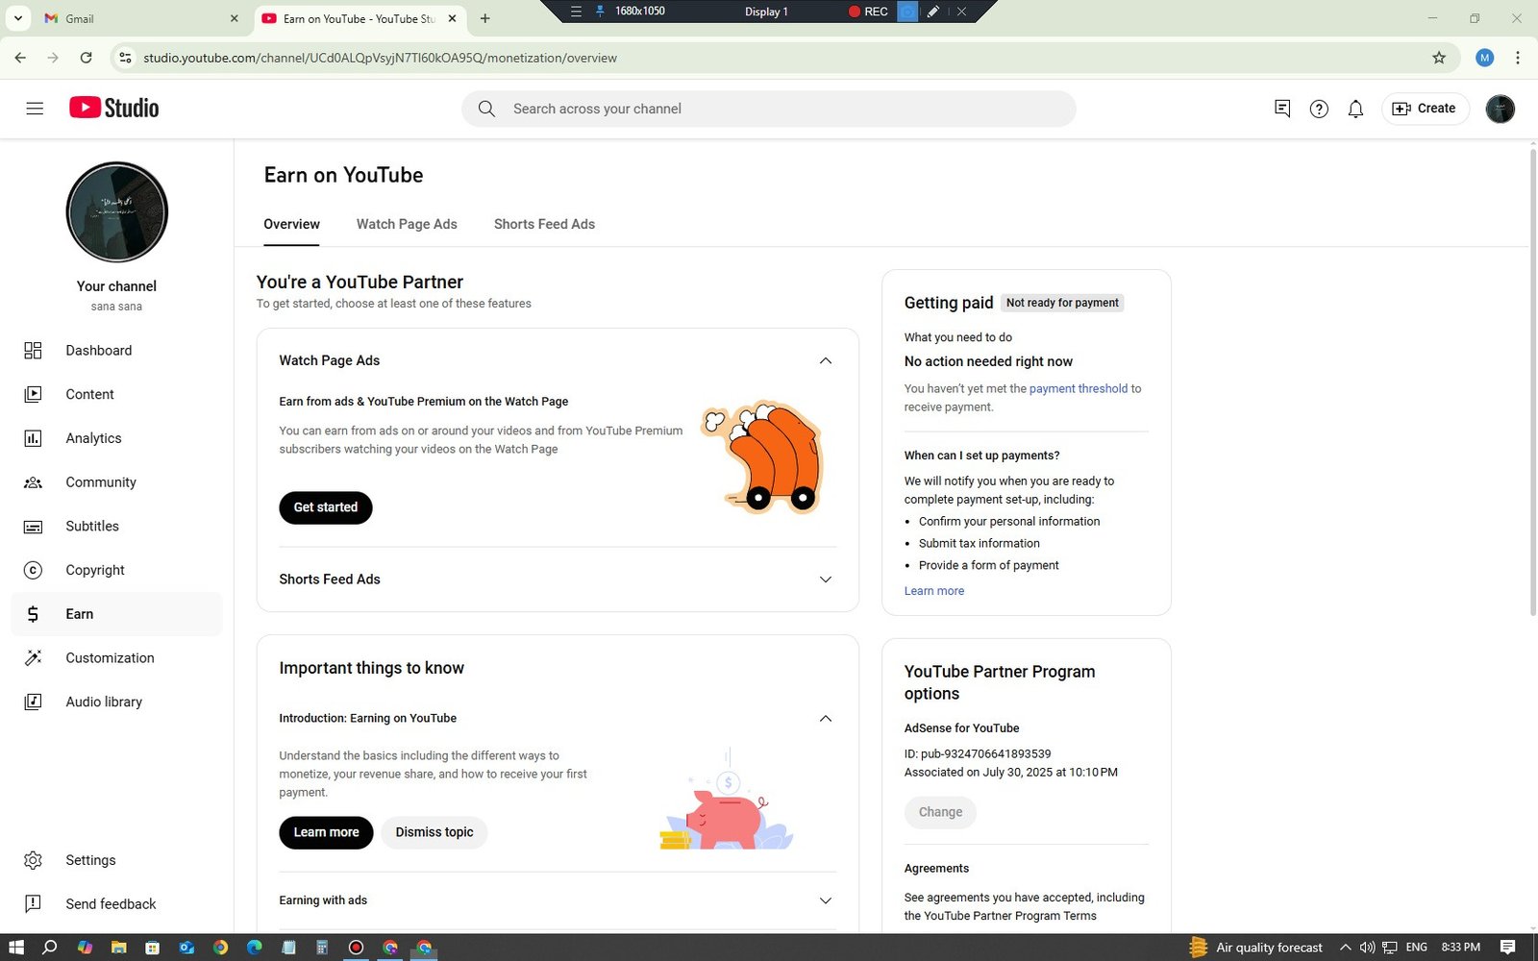Close the Gmail browser tab
Screen dimensions: 1538x961
pyautogui.click(x=234, y=18)
